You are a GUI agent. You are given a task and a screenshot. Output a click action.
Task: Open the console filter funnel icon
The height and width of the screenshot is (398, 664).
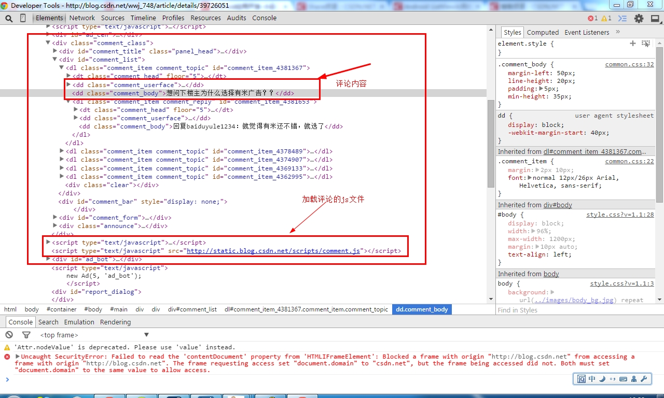coord(26,335)
